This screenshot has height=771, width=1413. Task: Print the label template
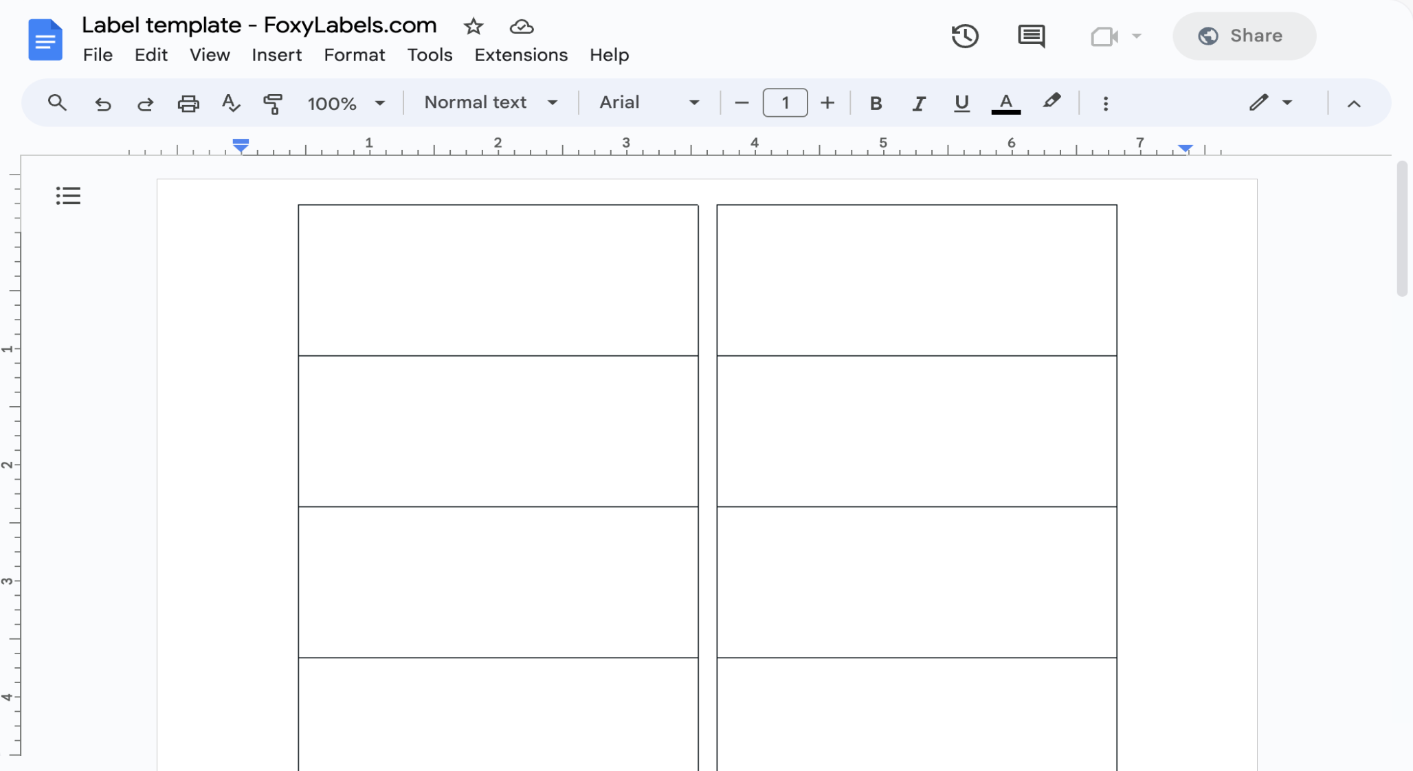[188, 103]
